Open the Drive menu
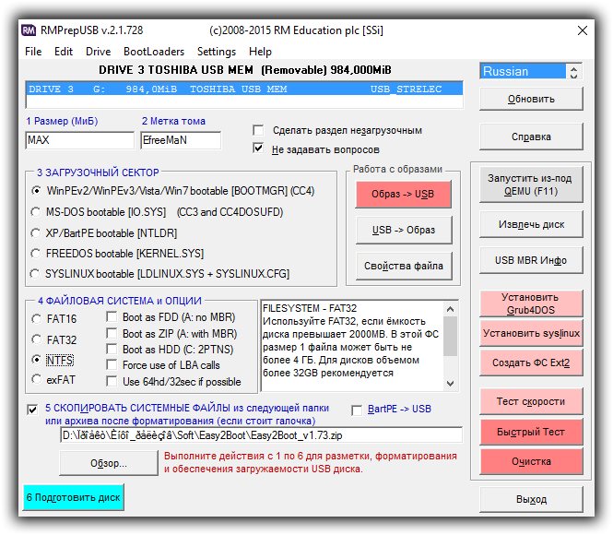The image size is (613, 535). tap(98, 52)
